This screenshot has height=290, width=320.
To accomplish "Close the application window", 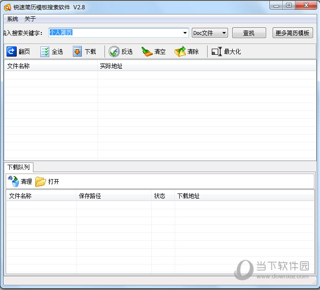I will pyautogui.click(x=306, y=5).
